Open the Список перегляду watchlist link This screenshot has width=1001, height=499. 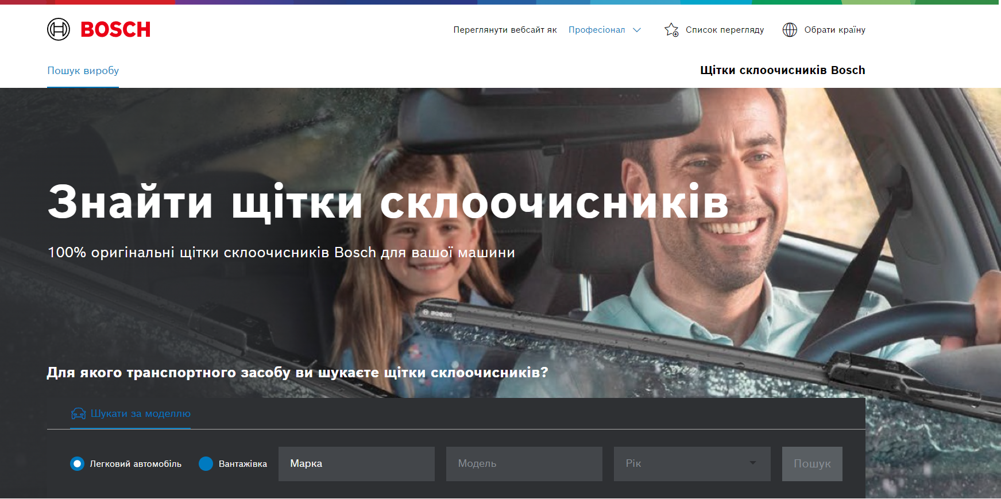click(714, 30)
